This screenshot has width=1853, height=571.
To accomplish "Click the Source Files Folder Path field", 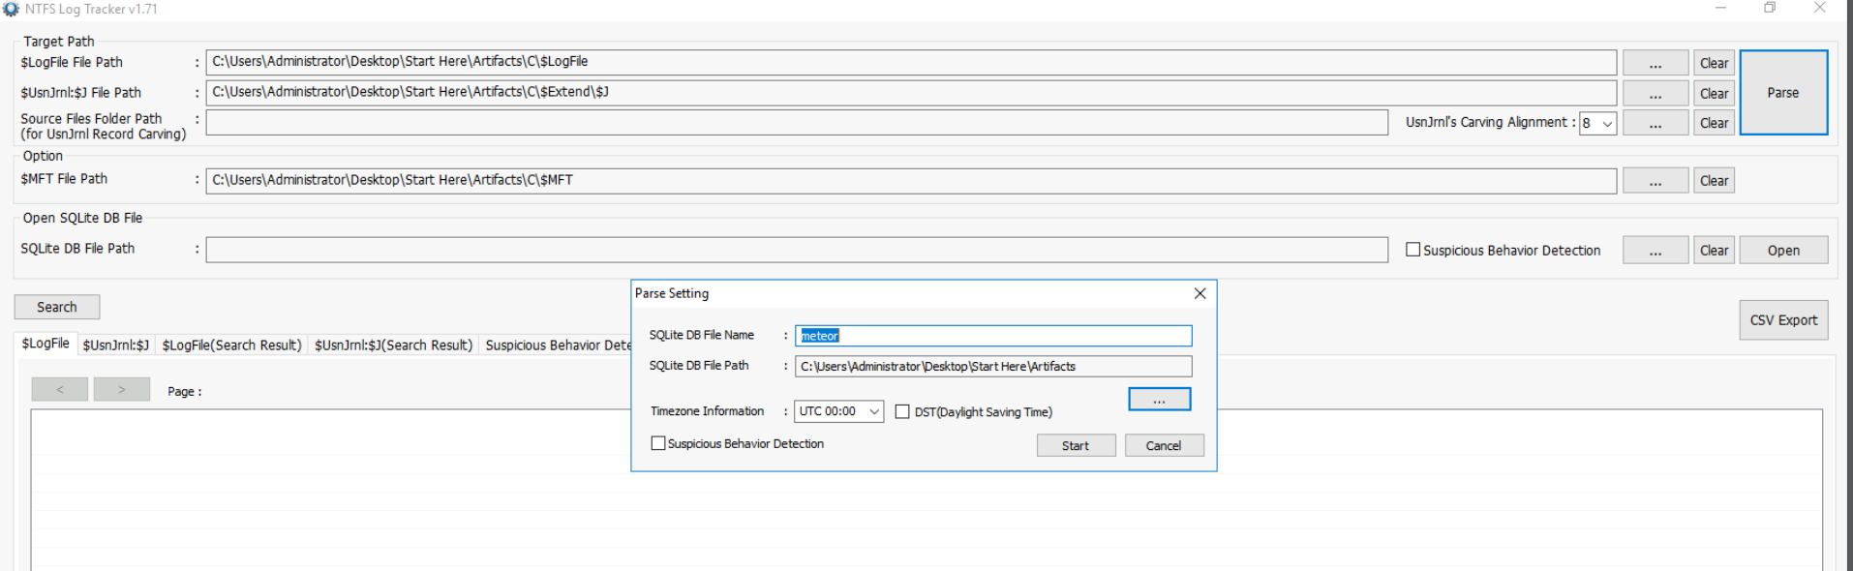I will click(797, 122).
